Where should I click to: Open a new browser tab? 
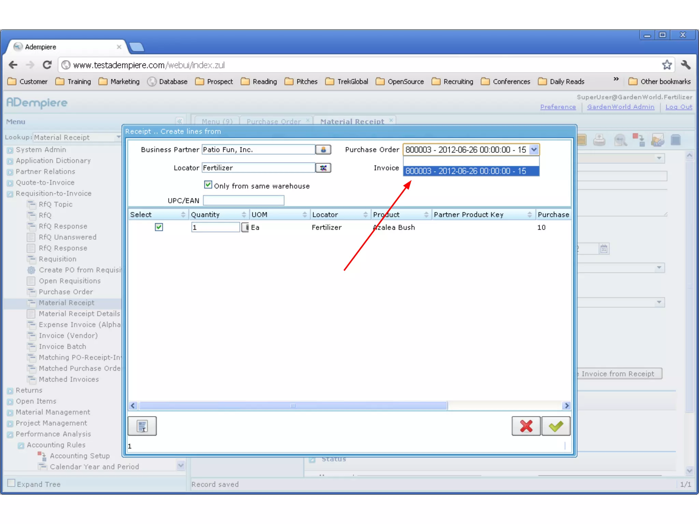pos(137,47)
